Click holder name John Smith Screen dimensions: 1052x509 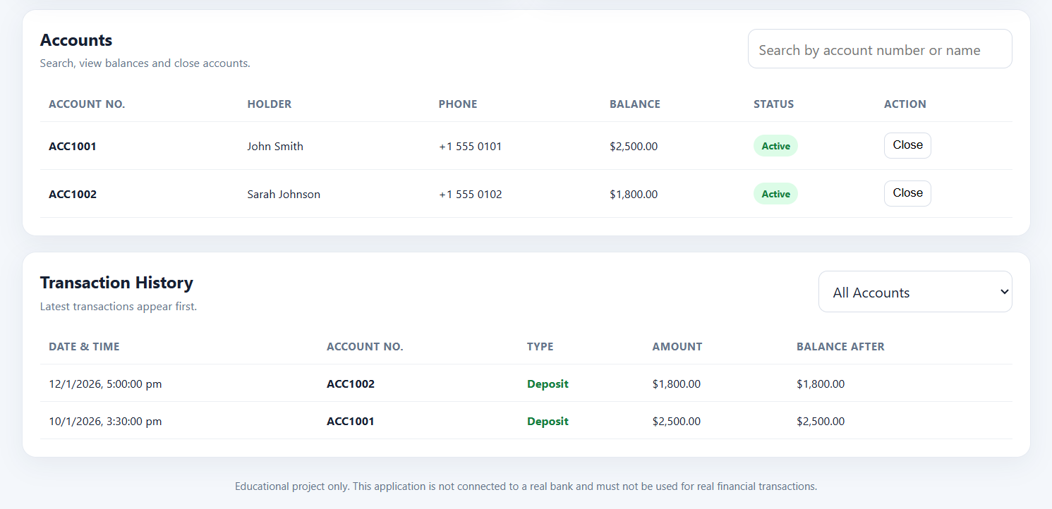[x=275, y=147]
